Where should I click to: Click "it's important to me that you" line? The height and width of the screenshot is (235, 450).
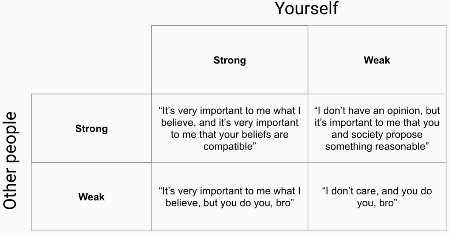click(x=377, y=123)
